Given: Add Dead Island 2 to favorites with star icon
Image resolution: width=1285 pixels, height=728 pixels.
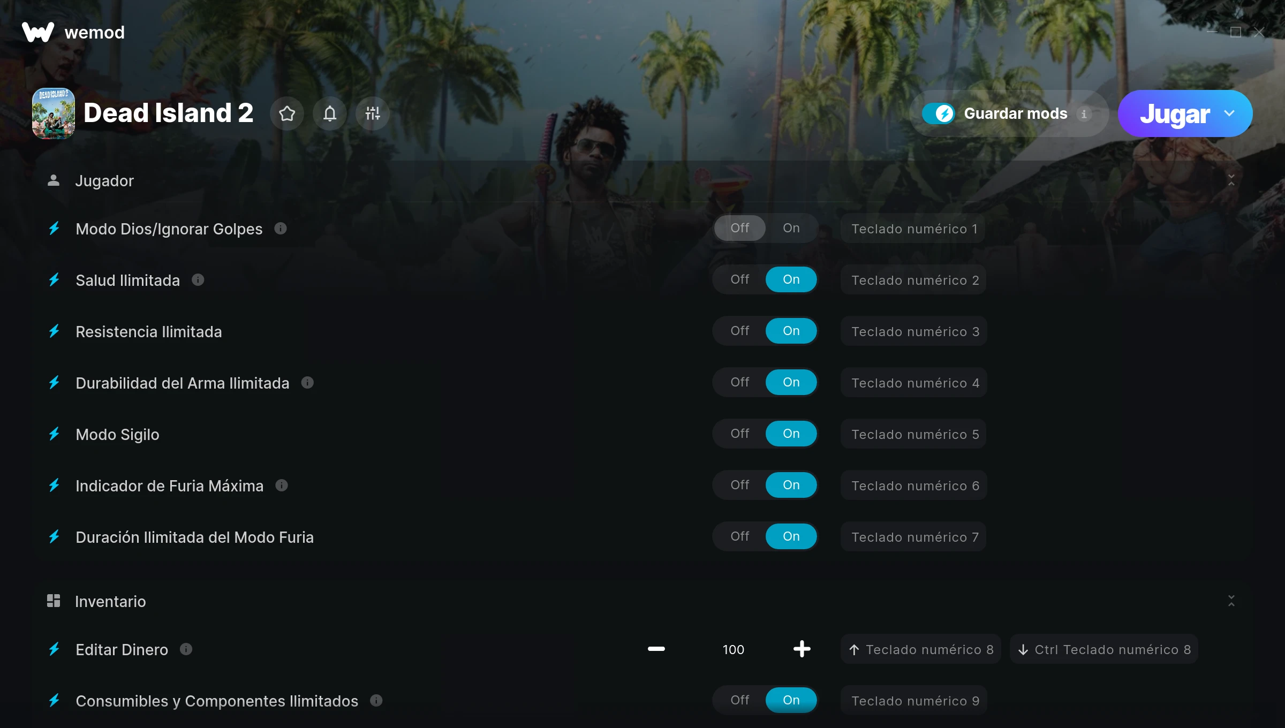Looking at the screenshot, I should tap(287, 113).
